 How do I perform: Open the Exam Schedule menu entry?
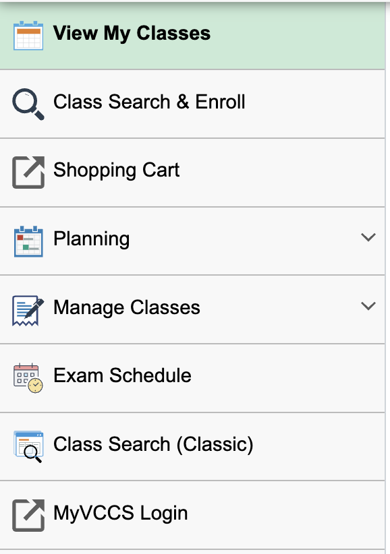pyautogui.click(x=123, y=376)
